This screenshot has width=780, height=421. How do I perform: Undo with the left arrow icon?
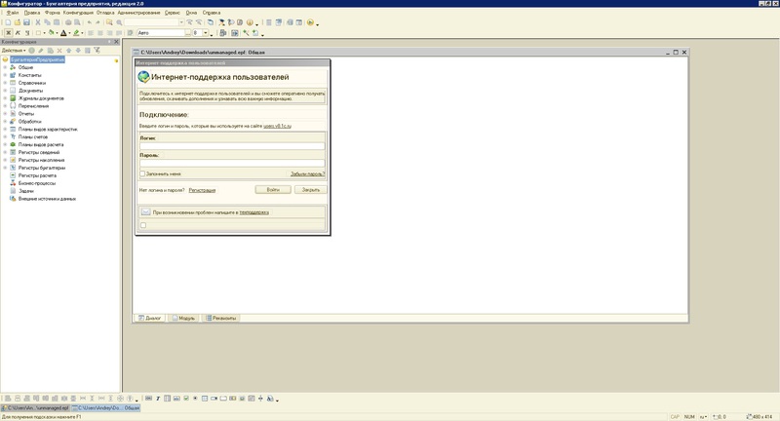(x=89, y=22)
